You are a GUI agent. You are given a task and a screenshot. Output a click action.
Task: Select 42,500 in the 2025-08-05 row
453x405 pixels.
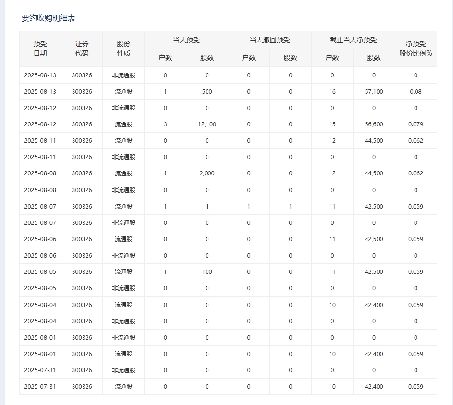tap(374, 272)
